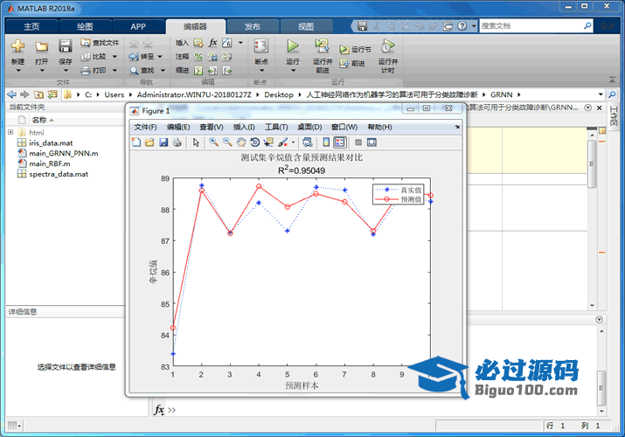Open the 新建 dropdown arrow
625x437 pixels.
pos(17,71)
